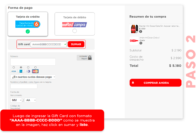
Task: Click the Ambiente Seguro padlock badge
Action: point(84,58)
